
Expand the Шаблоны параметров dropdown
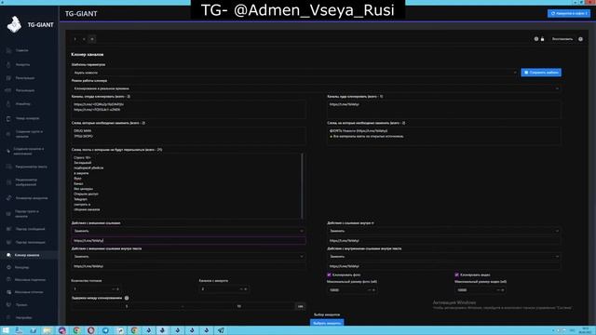point(294,73)
